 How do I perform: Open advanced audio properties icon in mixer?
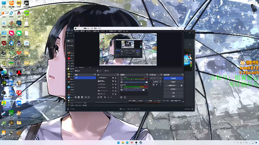click(121, 97)
